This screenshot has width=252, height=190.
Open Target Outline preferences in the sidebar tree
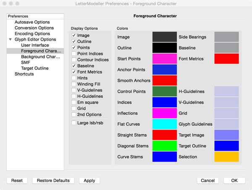point(35,68)
